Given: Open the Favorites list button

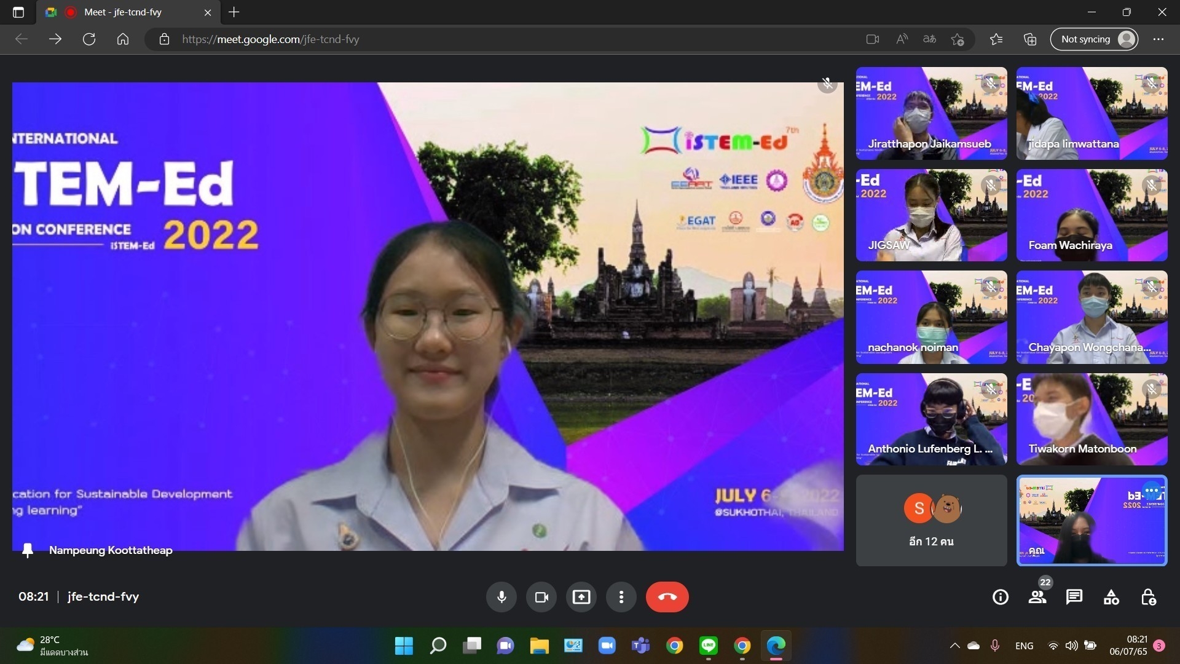Looking at the screenshot, I should pos(996,39).
